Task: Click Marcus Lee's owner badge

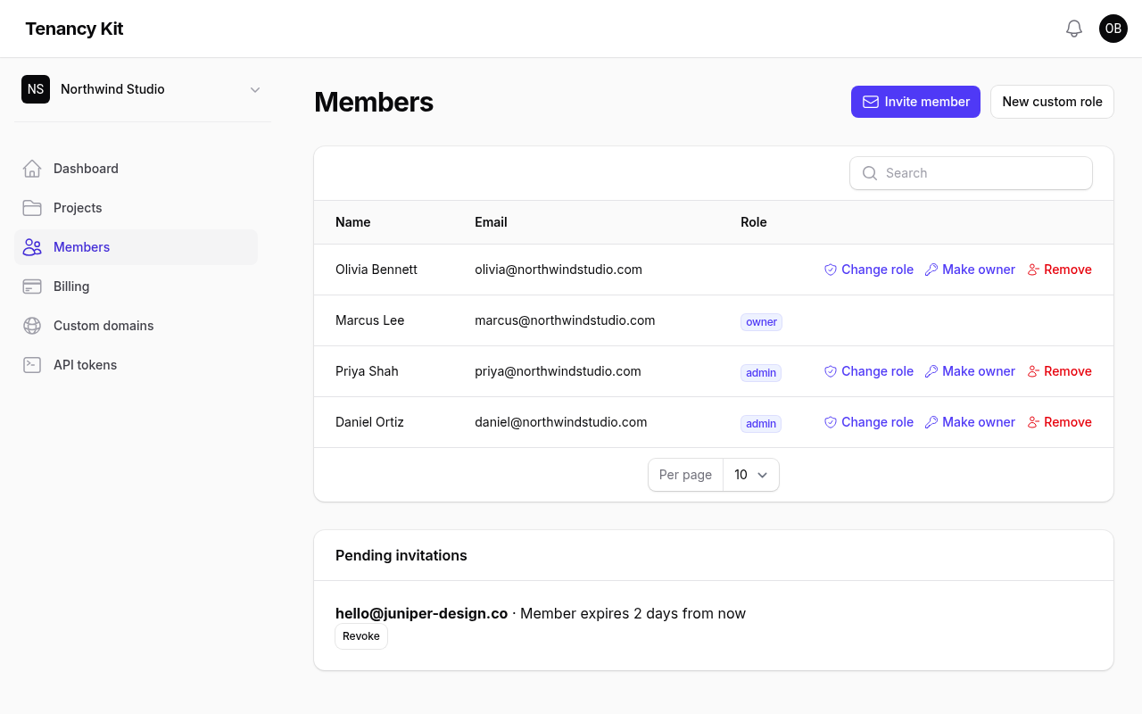Action: pos(761,322)
